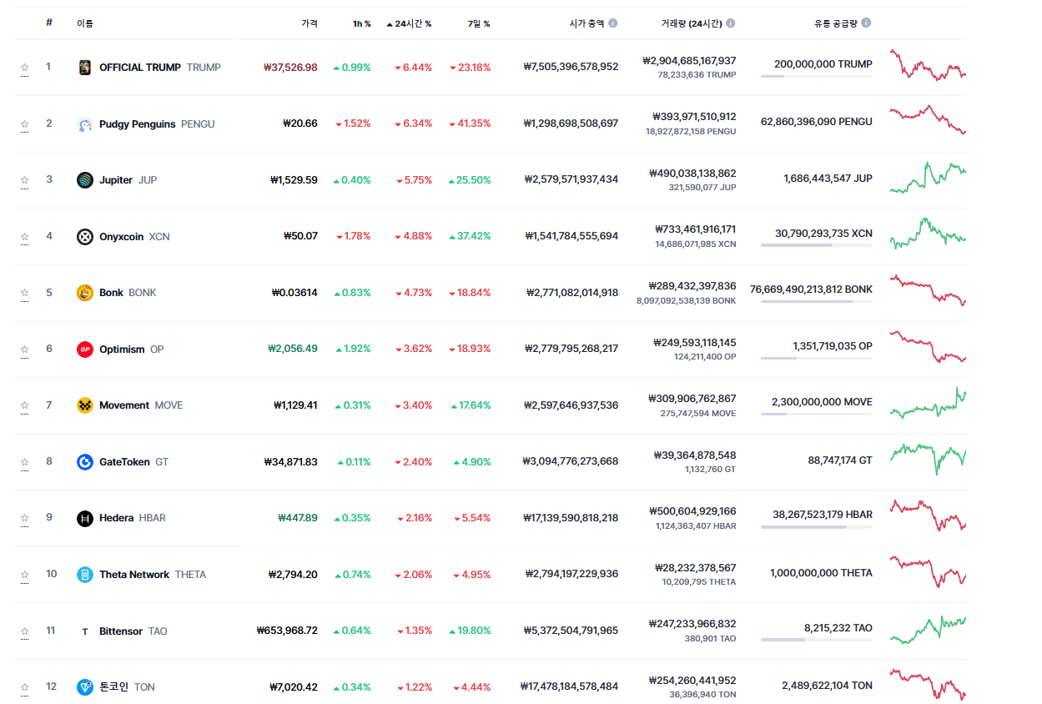This screenshot has width=1042, height=704.
Task: Open Onyxcoin 7-day sparkline chart
Action: pos(928,234)
